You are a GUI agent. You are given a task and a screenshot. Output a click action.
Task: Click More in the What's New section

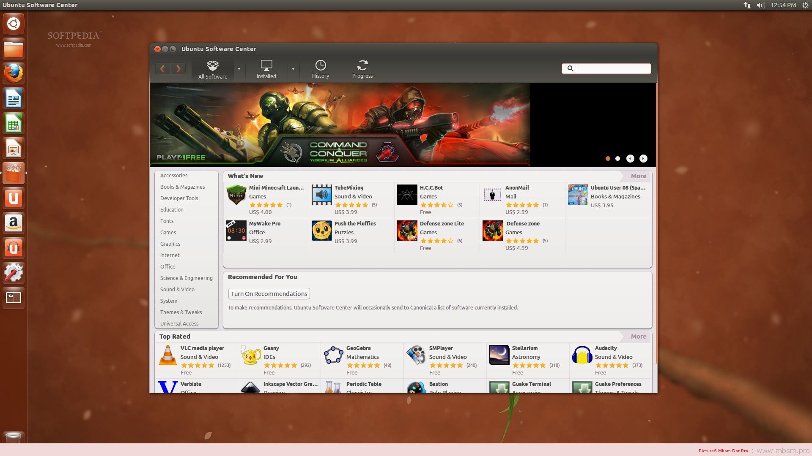[638, 176]
